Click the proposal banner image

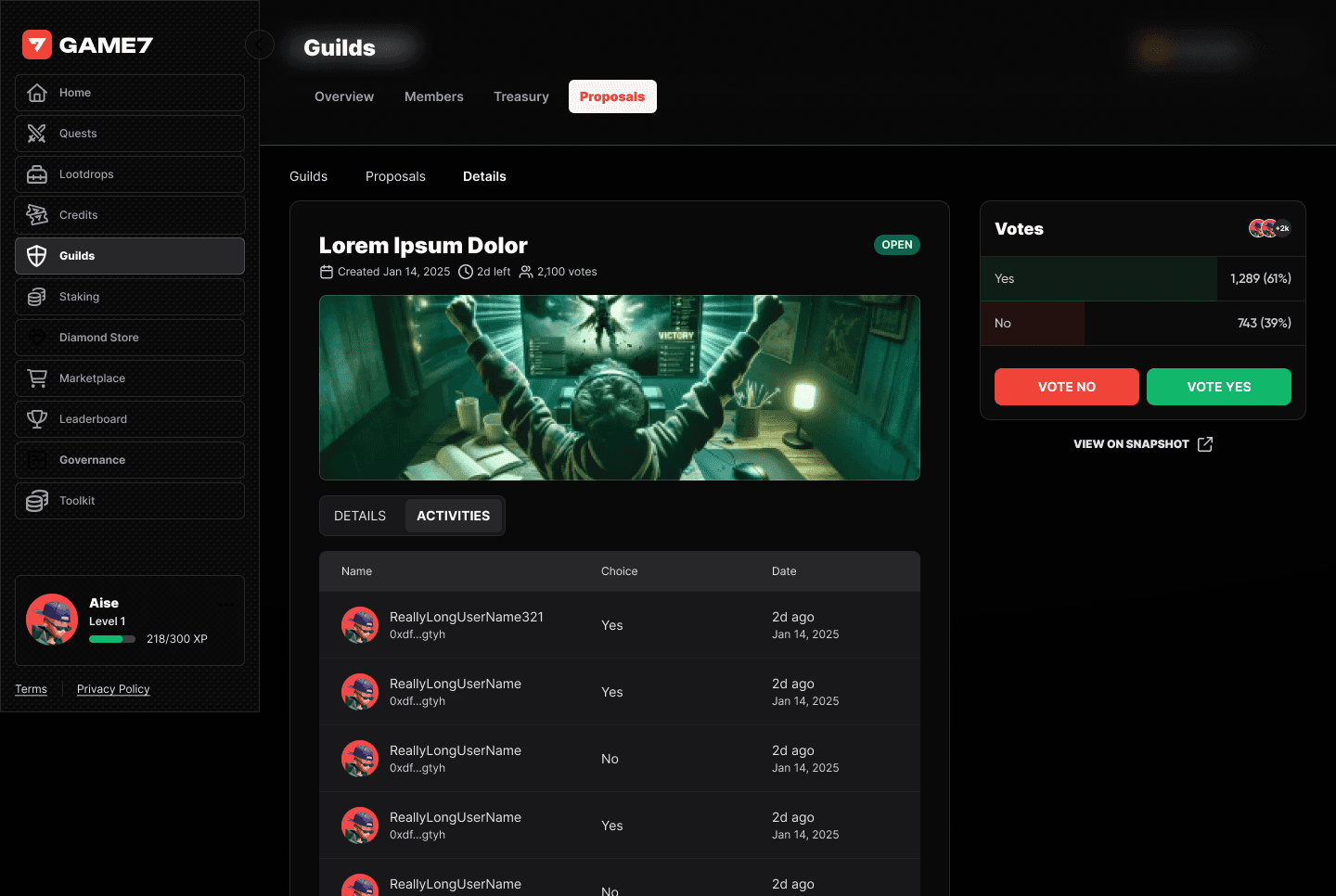620,388
